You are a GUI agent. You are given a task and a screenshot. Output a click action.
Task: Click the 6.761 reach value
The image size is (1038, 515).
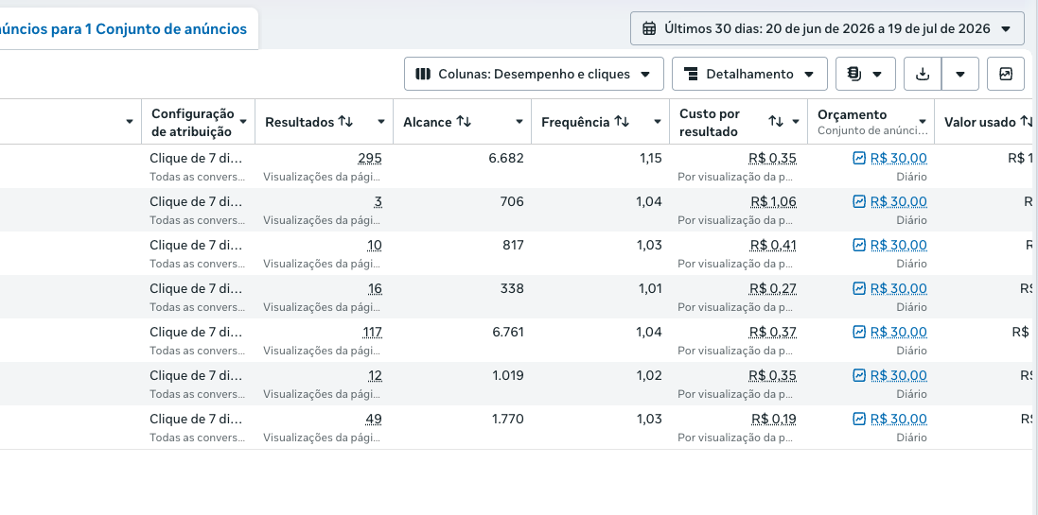pos(508,332)
